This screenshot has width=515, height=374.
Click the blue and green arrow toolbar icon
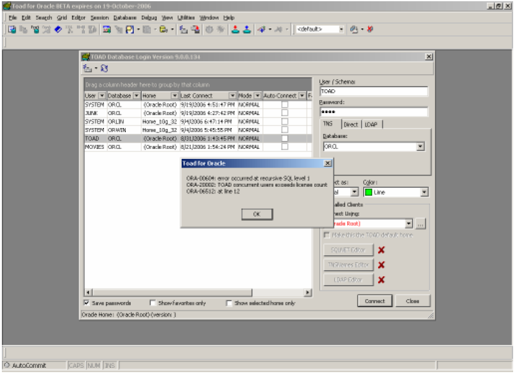(262, 30)
